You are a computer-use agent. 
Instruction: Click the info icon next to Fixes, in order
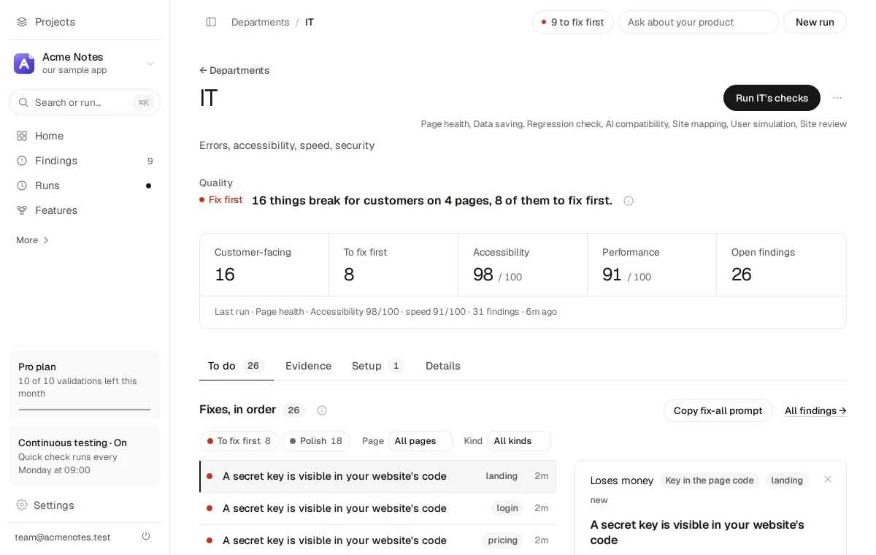(322, 410)
